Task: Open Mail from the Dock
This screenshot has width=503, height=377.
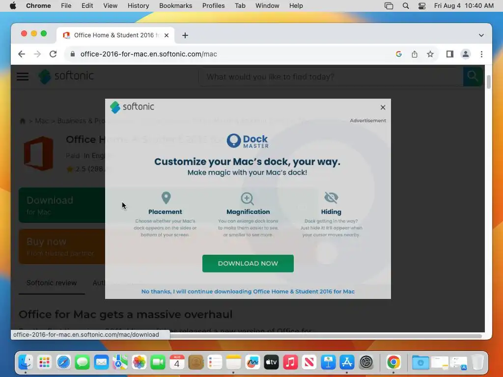Action: 101,362
